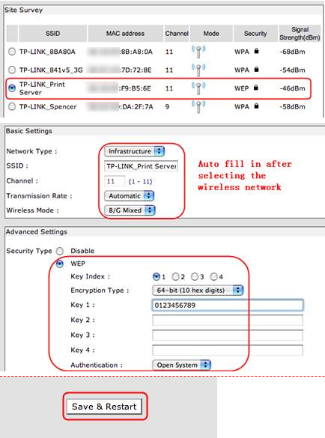325x438 pixels.
Task: Click the MAC address ending :7D:72:8E
Action: pyautogui.click(x=120, y=70)
